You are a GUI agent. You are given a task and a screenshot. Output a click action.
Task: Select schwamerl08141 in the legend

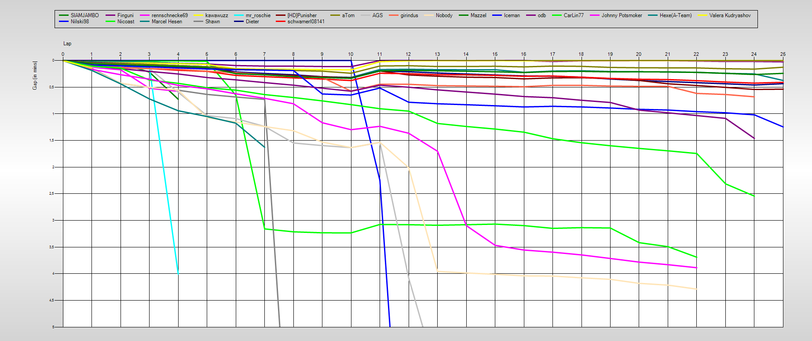pyautogui.click(x=306, y=22)
